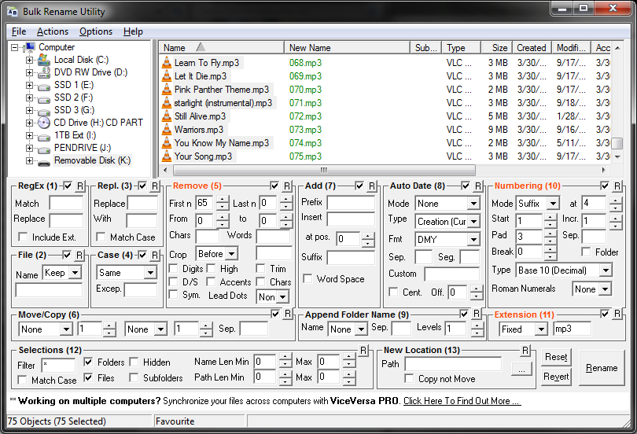Toggle the Folder checkbox in Numbering

tap(586, 252)
